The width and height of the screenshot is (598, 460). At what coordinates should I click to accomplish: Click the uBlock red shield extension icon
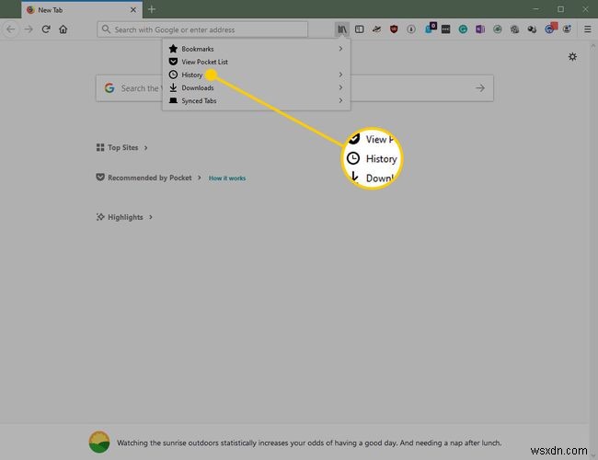point(394,29)
